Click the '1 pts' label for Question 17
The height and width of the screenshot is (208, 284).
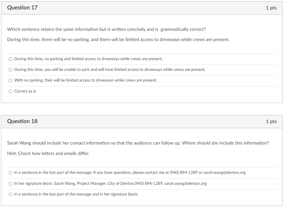tap(271, 8)
